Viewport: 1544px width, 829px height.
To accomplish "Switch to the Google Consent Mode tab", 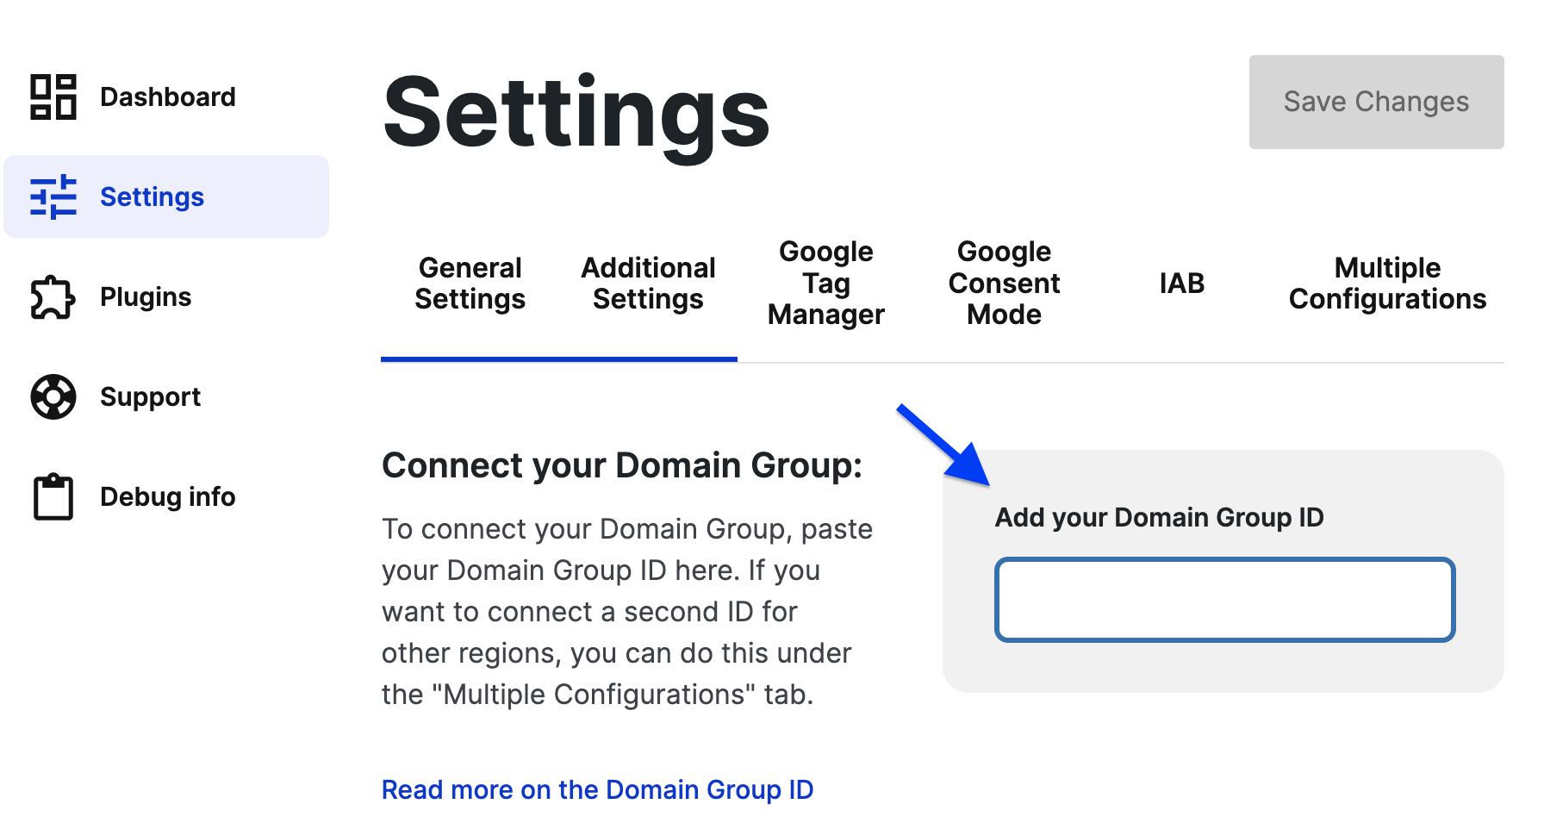I will pyautogui.click(x=1004, y=283).
